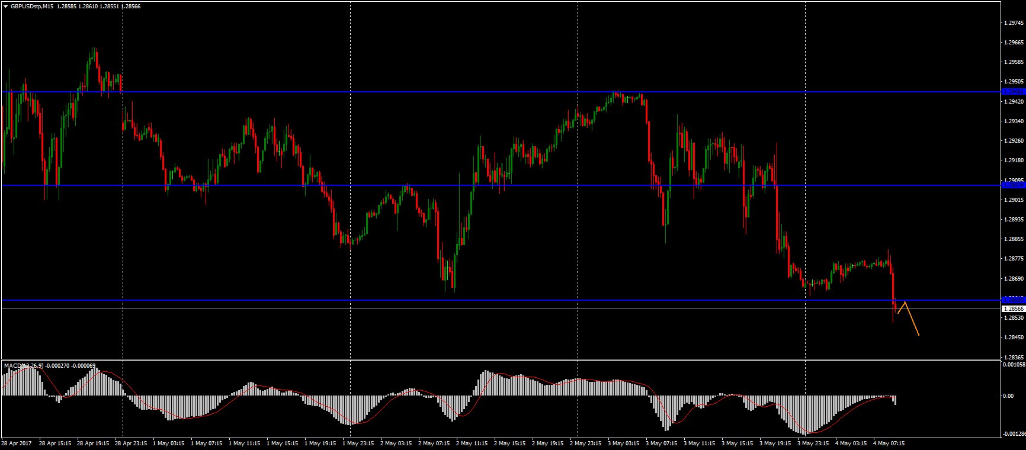Click the 4 May 07:15 time label
The image size is (1026, 450).
tap(888, 443)
